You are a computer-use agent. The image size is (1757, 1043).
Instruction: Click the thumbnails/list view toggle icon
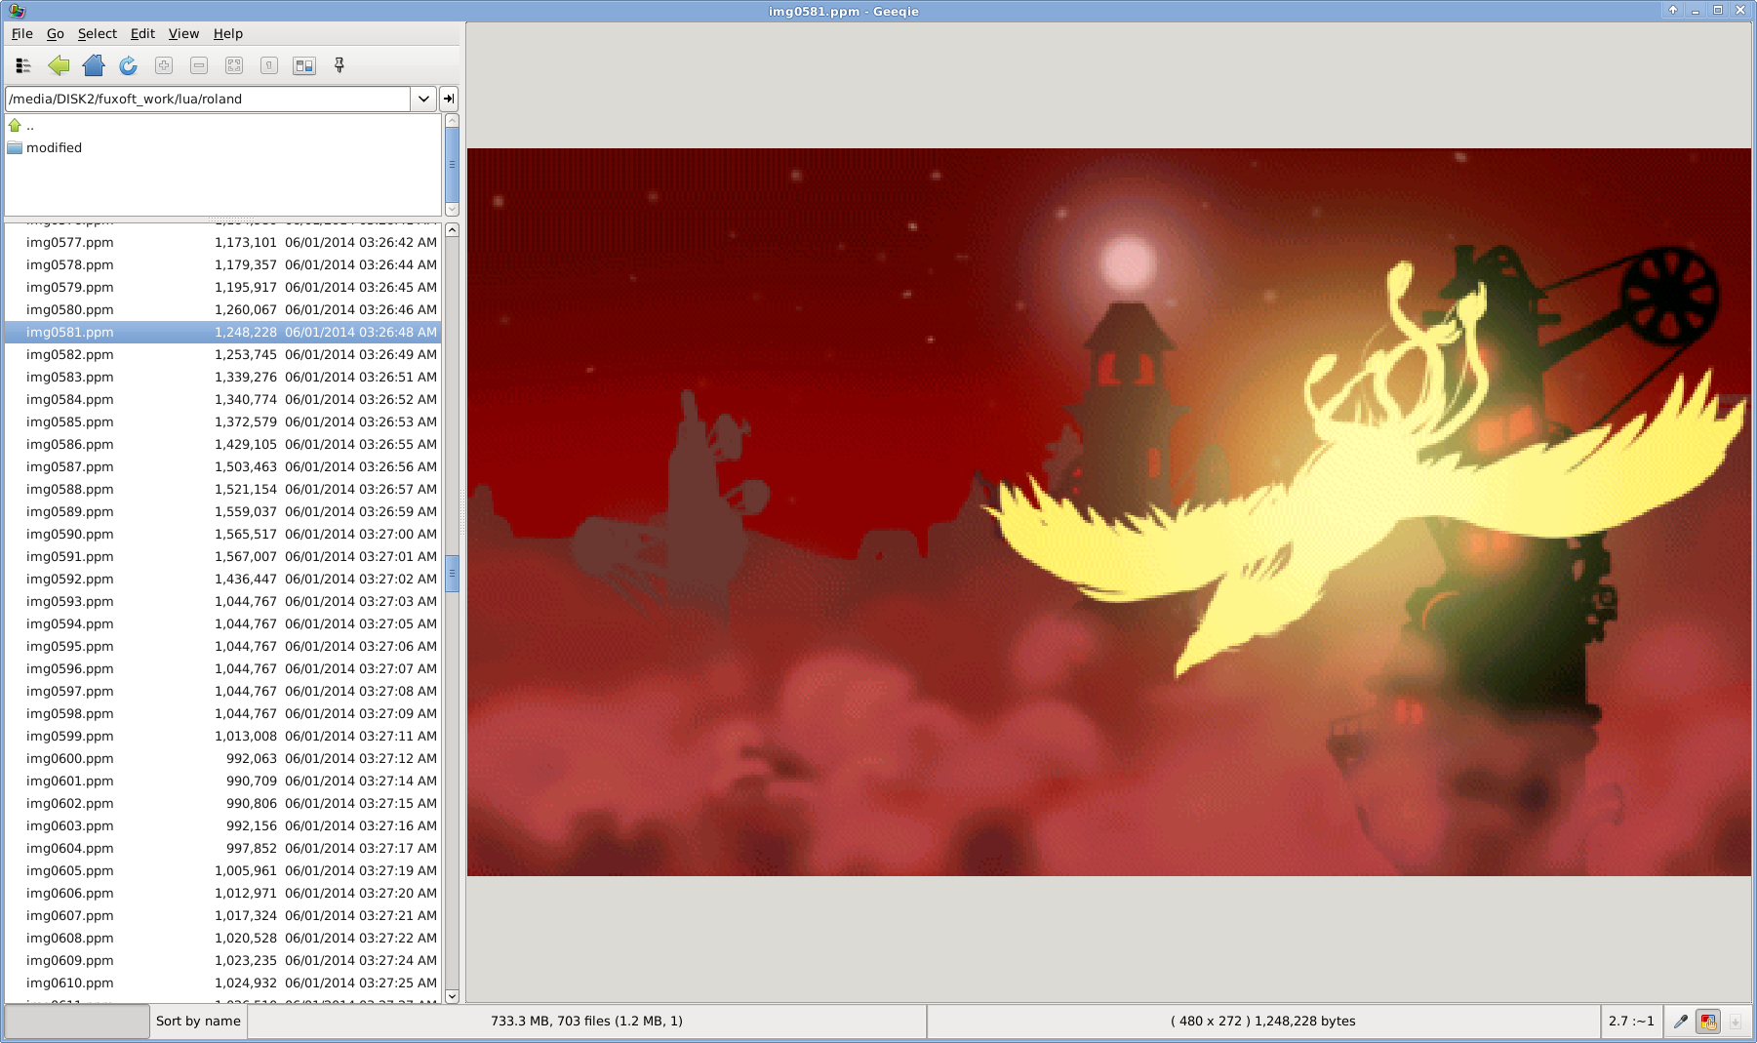pyautogui.click(x=23, y=65)
